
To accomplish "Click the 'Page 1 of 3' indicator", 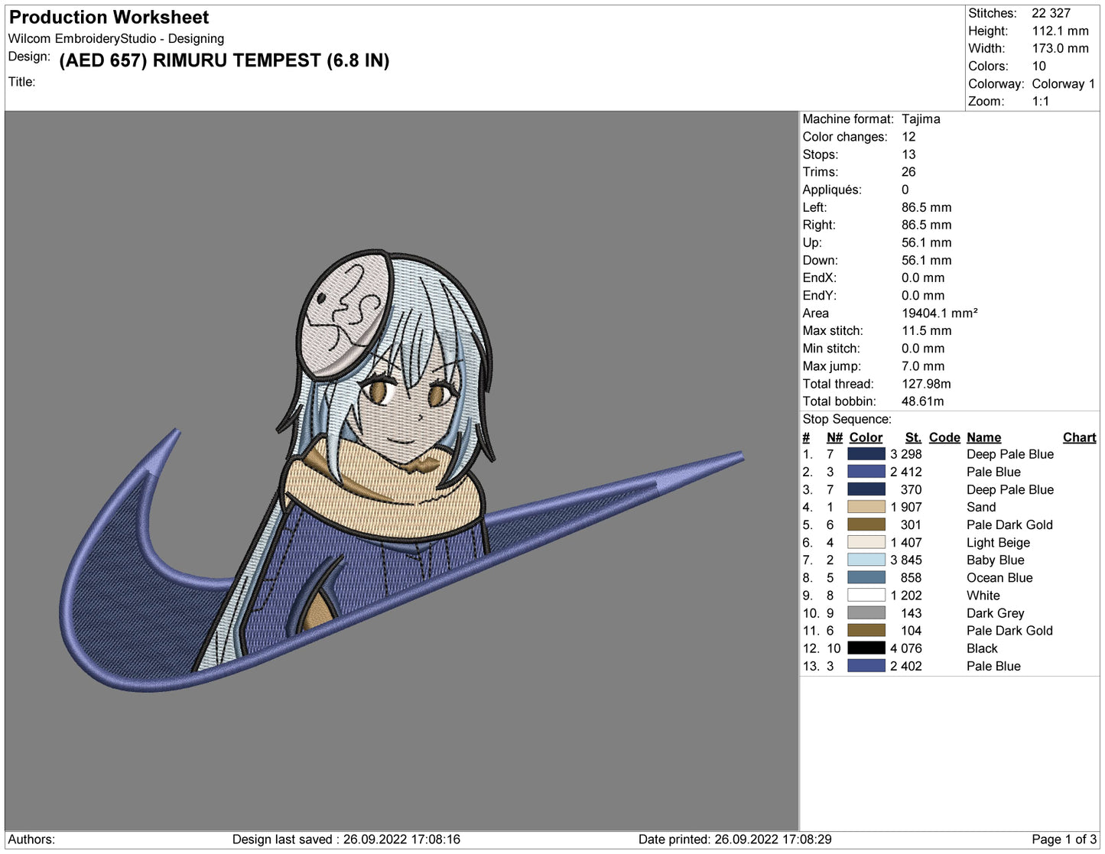I will (x=1064, y=839).
